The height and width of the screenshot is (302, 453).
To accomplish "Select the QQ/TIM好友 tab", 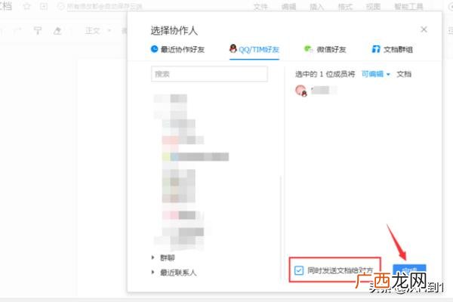I will [254, 49].
